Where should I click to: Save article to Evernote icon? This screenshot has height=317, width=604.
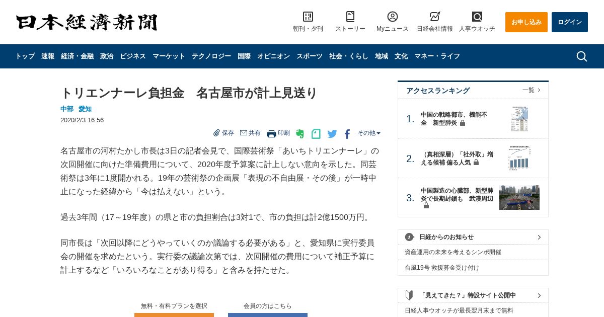tap(300, 134)
